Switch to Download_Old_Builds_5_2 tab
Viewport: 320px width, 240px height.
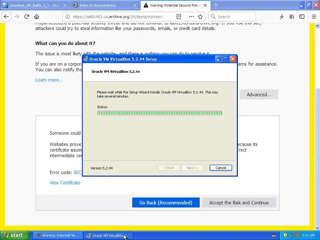34,5
